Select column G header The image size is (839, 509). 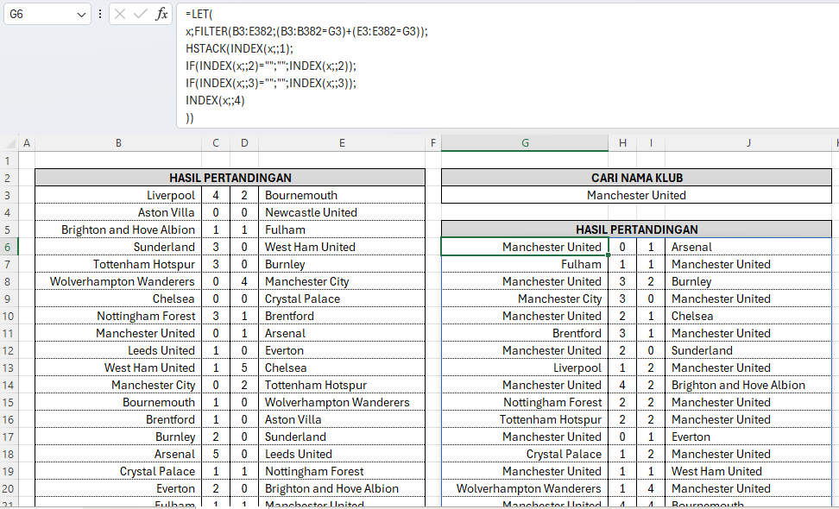click(x=525, y=142)
